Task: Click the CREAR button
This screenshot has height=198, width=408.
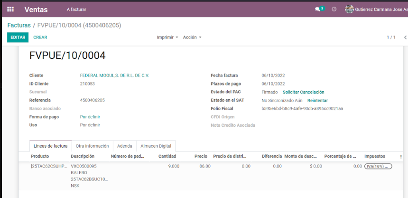Action: [x=40, y=37]
